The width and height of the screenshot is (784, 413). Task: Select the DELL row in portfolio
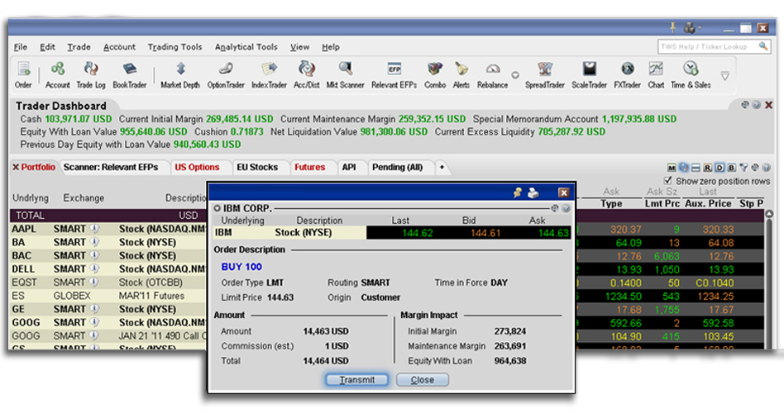(x=109, y=269)
